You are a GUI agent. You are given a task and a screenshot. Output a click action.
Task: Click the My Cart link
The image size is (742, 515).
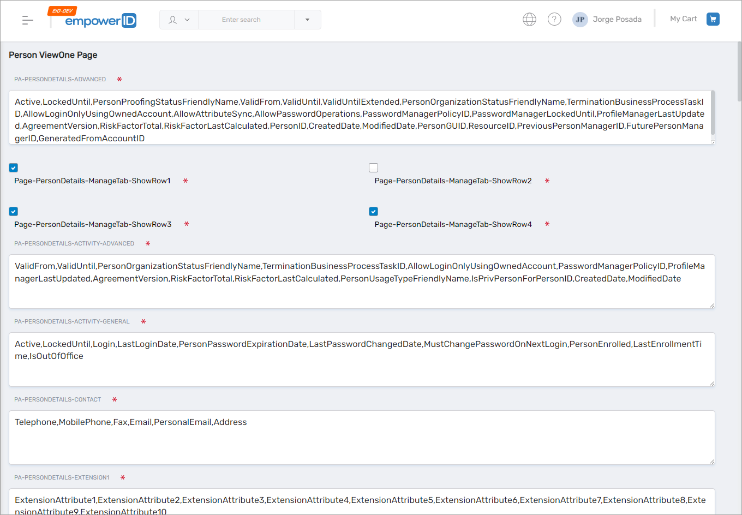pos(683,19)
